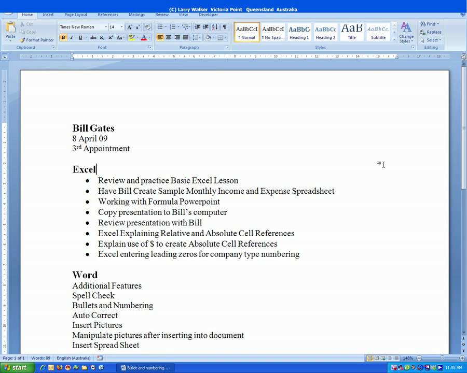Click the Sort A-Z icon
This screenshot has width=467, height=373.
(x=215, y=27)
